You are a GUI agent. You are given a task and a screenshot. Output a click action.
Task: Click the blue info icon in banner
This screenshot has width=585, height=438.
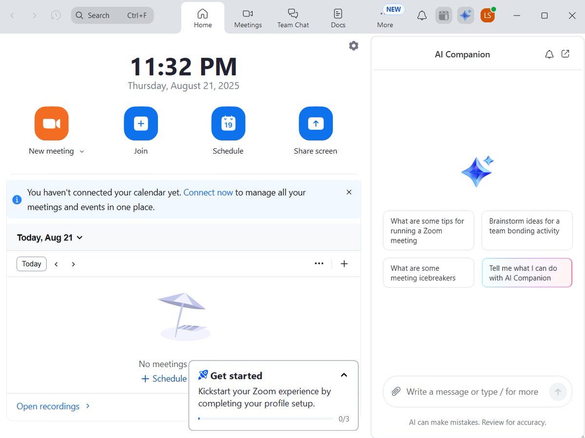click(x=17, y=199)
